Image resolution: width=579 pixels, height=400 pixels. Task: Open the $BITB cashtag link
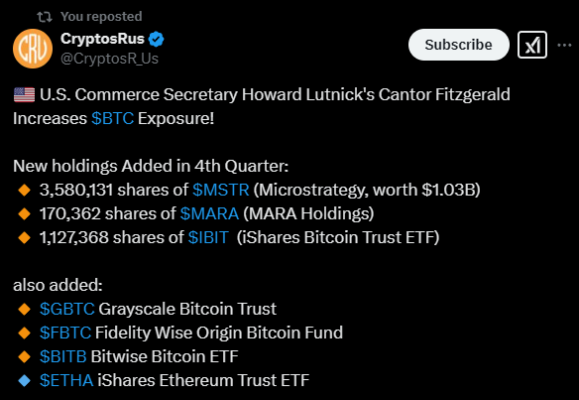coord(63,356)
